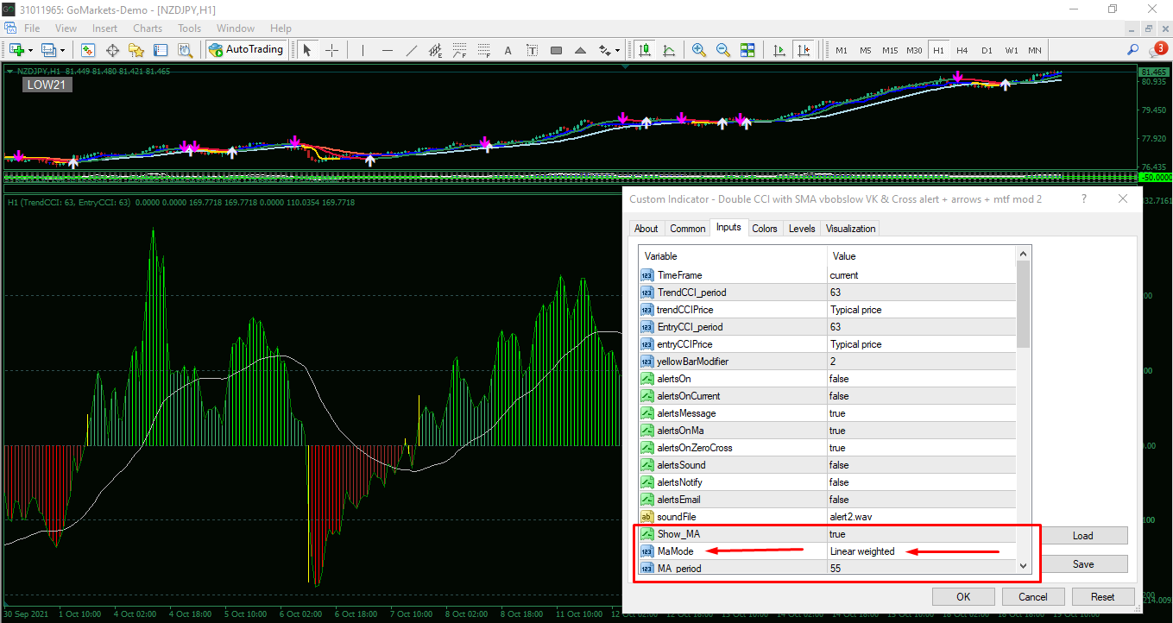The width and height of the screenshot is (1173, 623).
Task: Open the Market Watch panel icon
Action: point(88,50)
